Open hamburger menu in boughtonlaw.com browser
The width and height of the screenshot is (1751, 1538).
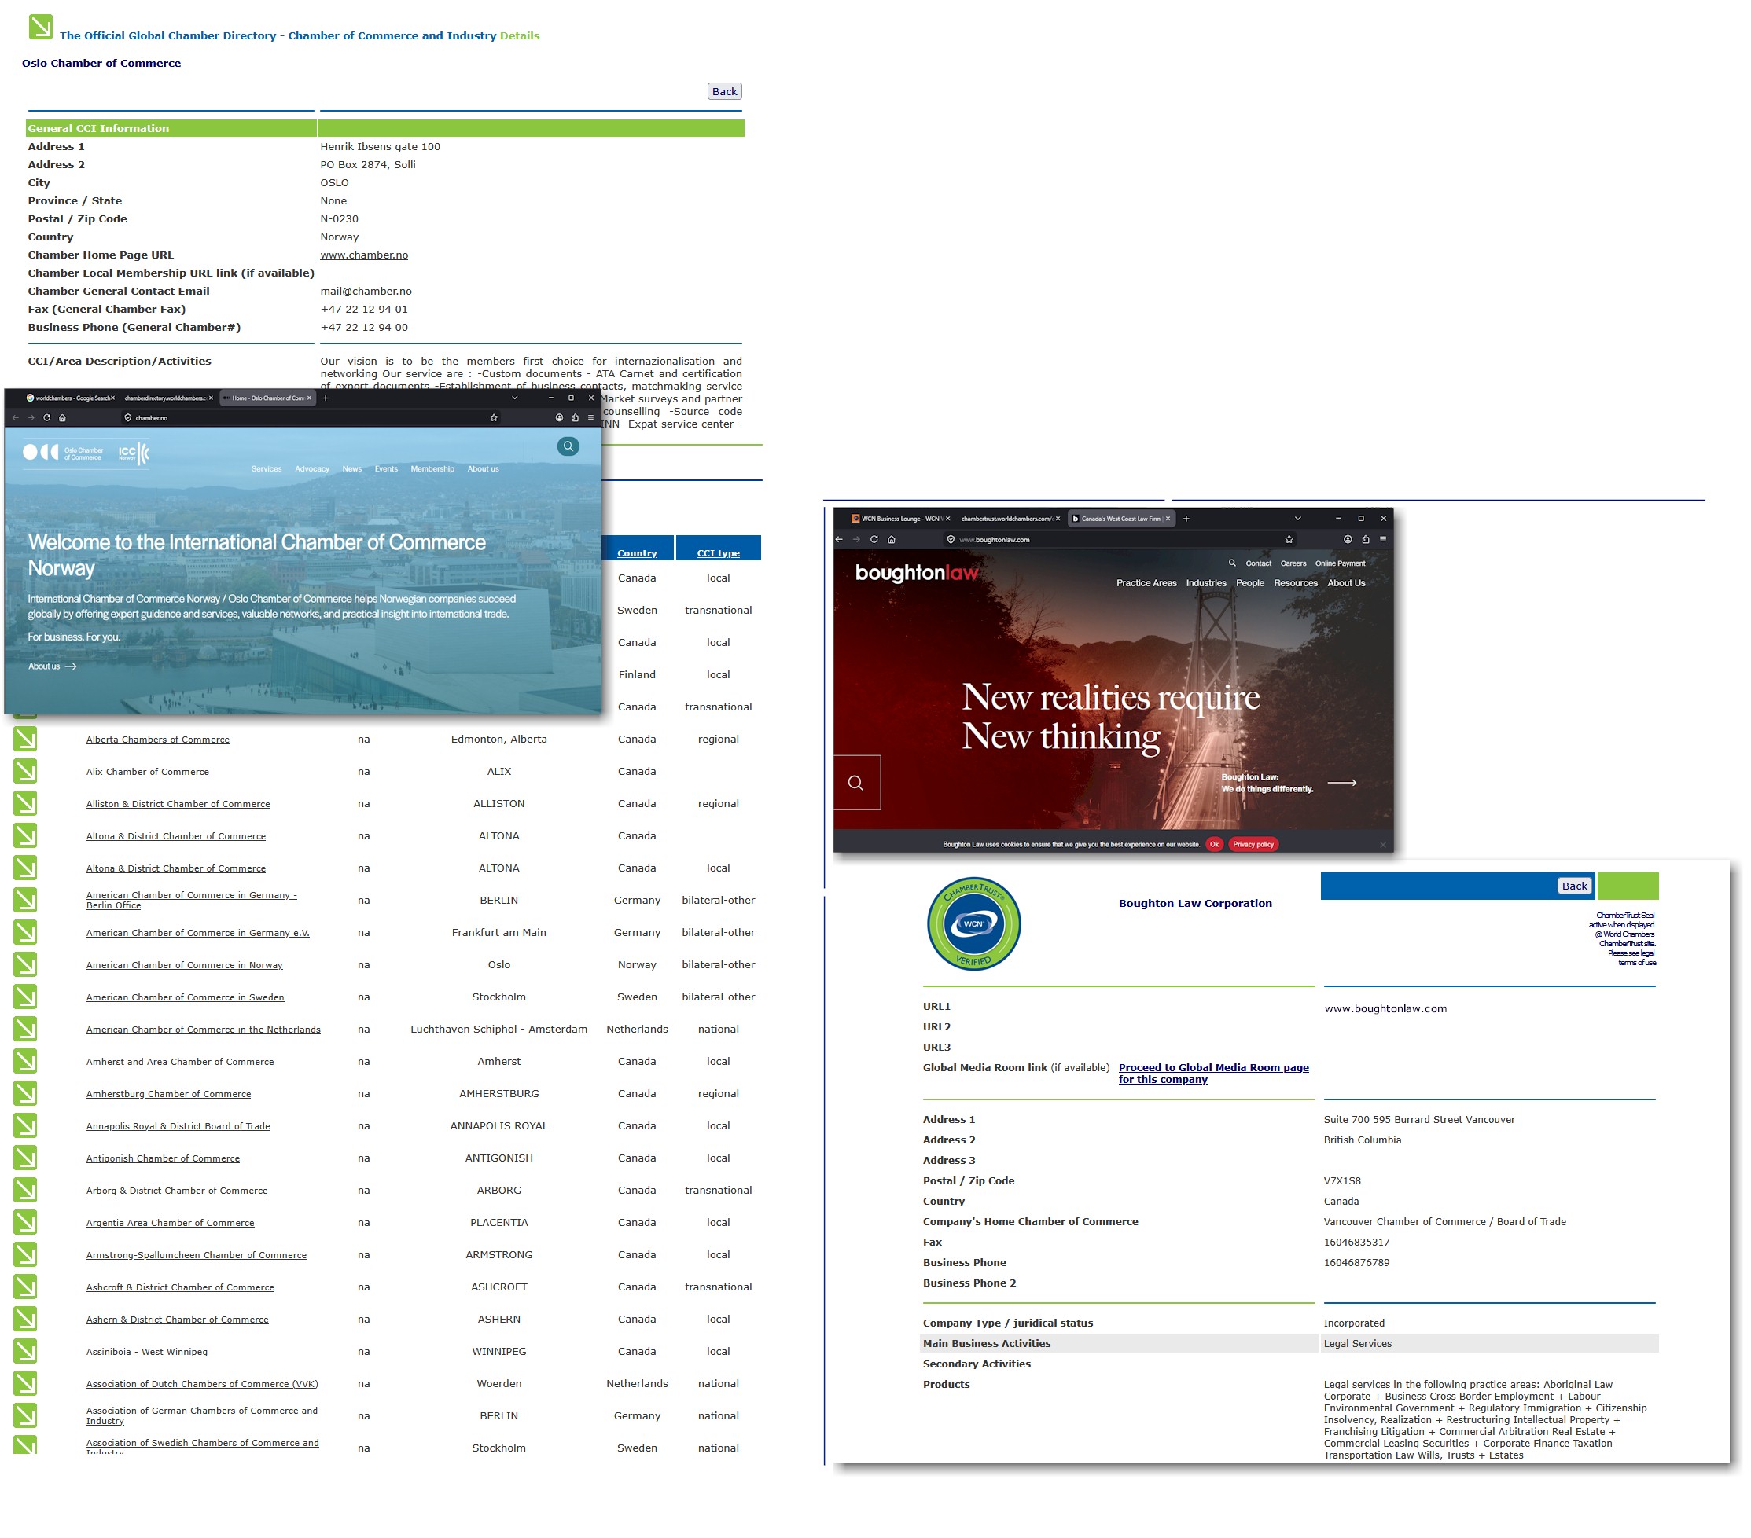(x=1383, y=539)
